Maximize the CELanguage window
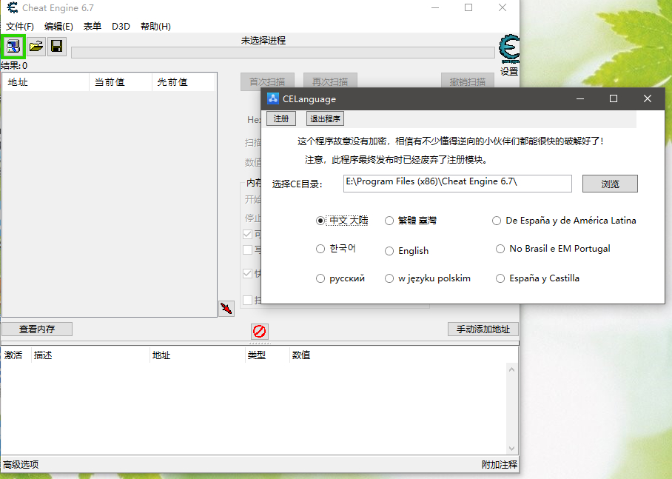The image size is (672, 479). point(614,98)
